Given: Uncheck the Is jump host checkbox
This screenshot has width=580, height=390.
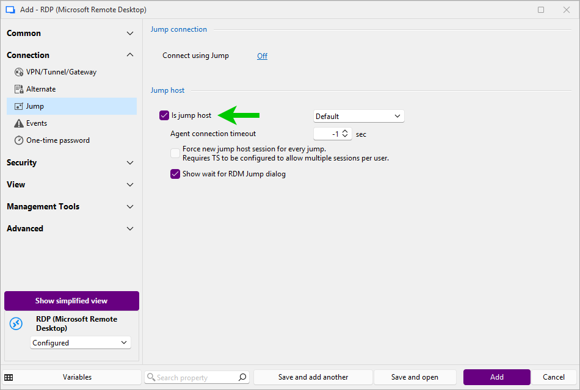Looking at the screenshot, I should (164, 115).
